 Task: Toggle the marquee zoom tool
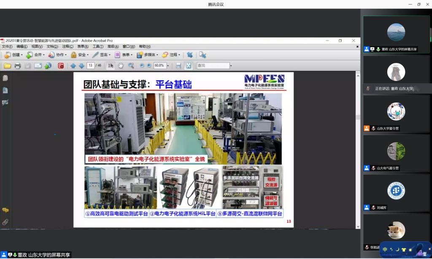(131, 66)
